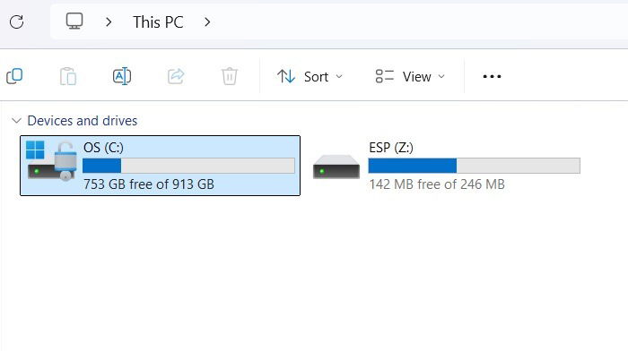The height and width of the screenshot is (351, 628).
Task: Click the Delete trash icon
Action: coord(230,76)
